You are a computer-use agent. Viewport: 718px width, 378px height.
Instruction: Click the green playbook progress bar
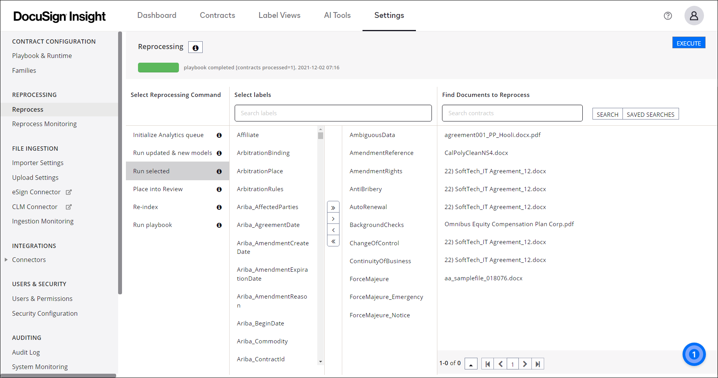point(158,67)
